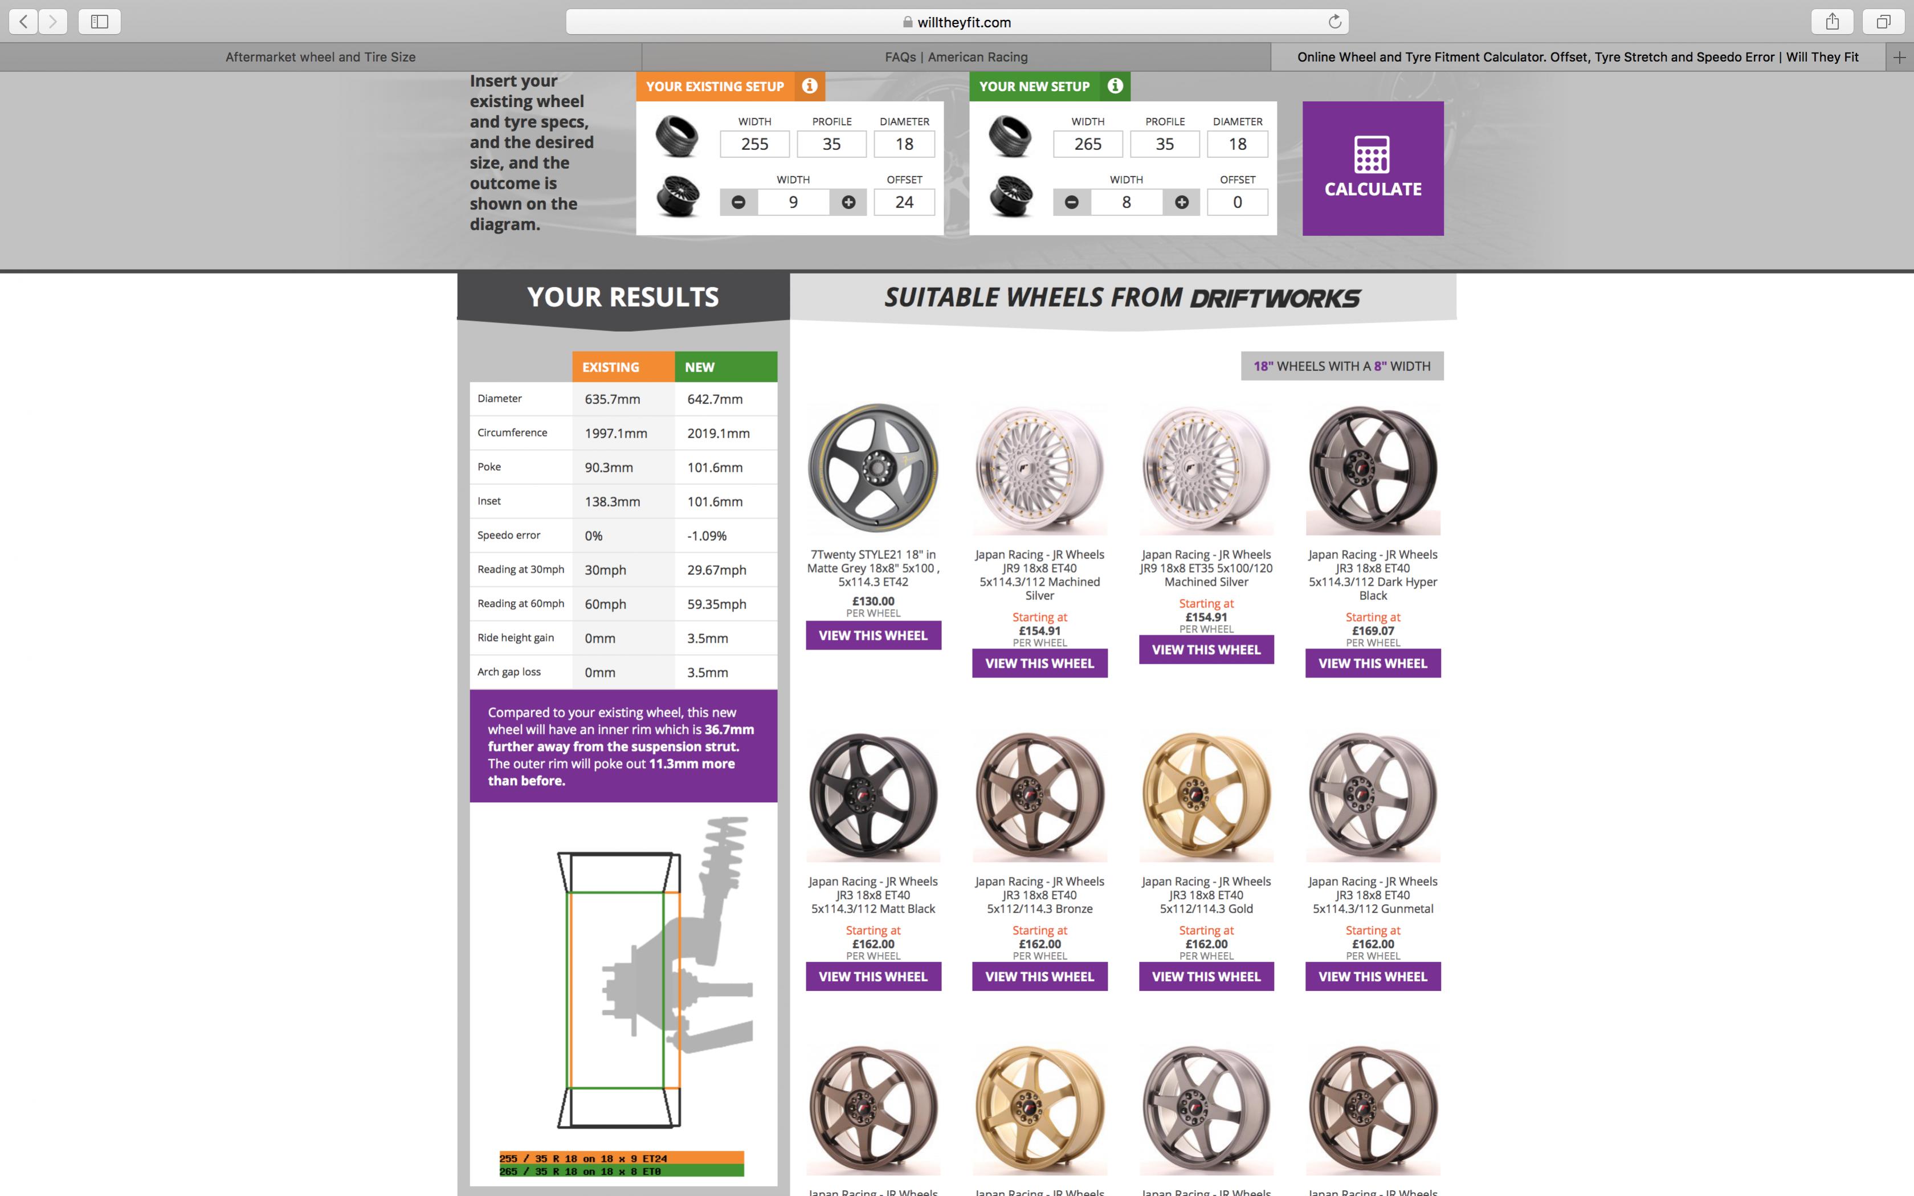Screen dimensions: 1914x1196
Task: View the 7Twenty STYLE21 wheel
Action: [x=873, y=635]
